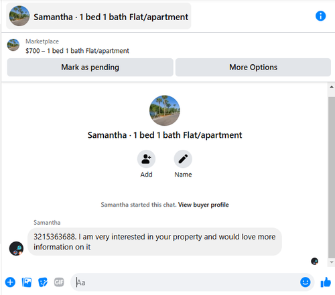Focus the Aa message input field

[x=186, y=282]
